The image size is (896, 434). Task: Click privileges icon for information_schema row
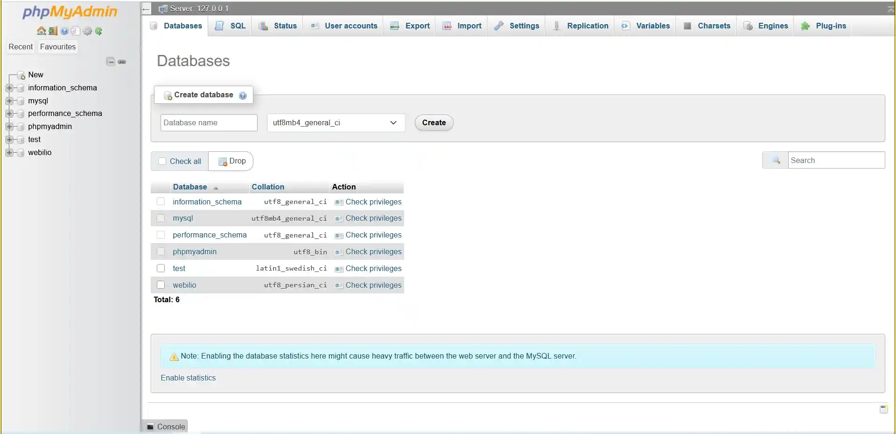(339, 202)
